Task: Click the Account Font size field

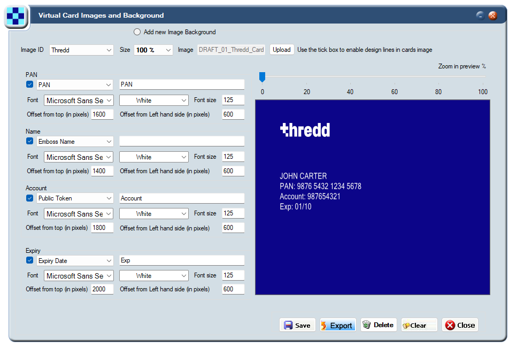Action: tap(233, 213)
